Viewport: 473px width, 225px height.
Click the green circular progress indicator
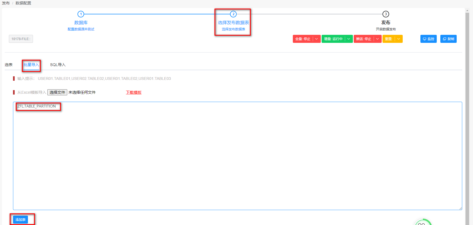point(423,223)
